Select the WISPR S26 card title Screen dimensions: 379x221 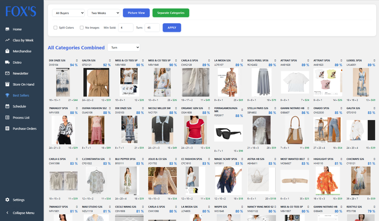tap(221, 207)
